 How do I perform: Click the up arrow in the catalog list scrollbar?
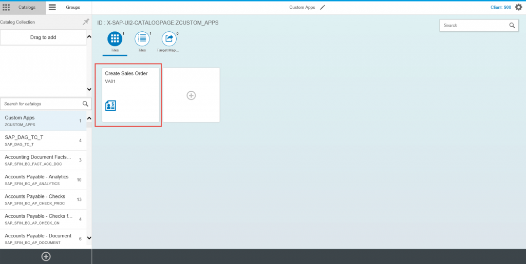89,118
